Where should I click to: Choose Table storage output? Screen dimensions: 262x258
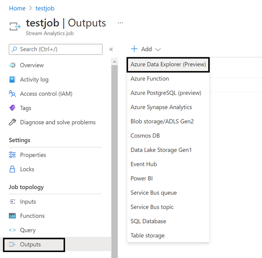[168, 235]
